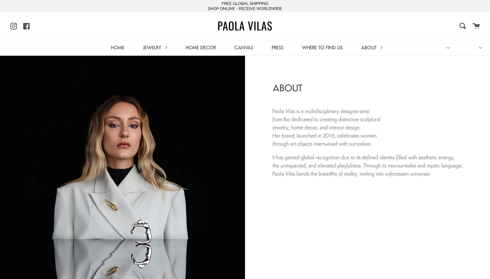This screenshot has width=490, height=279.
Task: Open the Press page
Action: pyautogui.click(x=277, y=48)
